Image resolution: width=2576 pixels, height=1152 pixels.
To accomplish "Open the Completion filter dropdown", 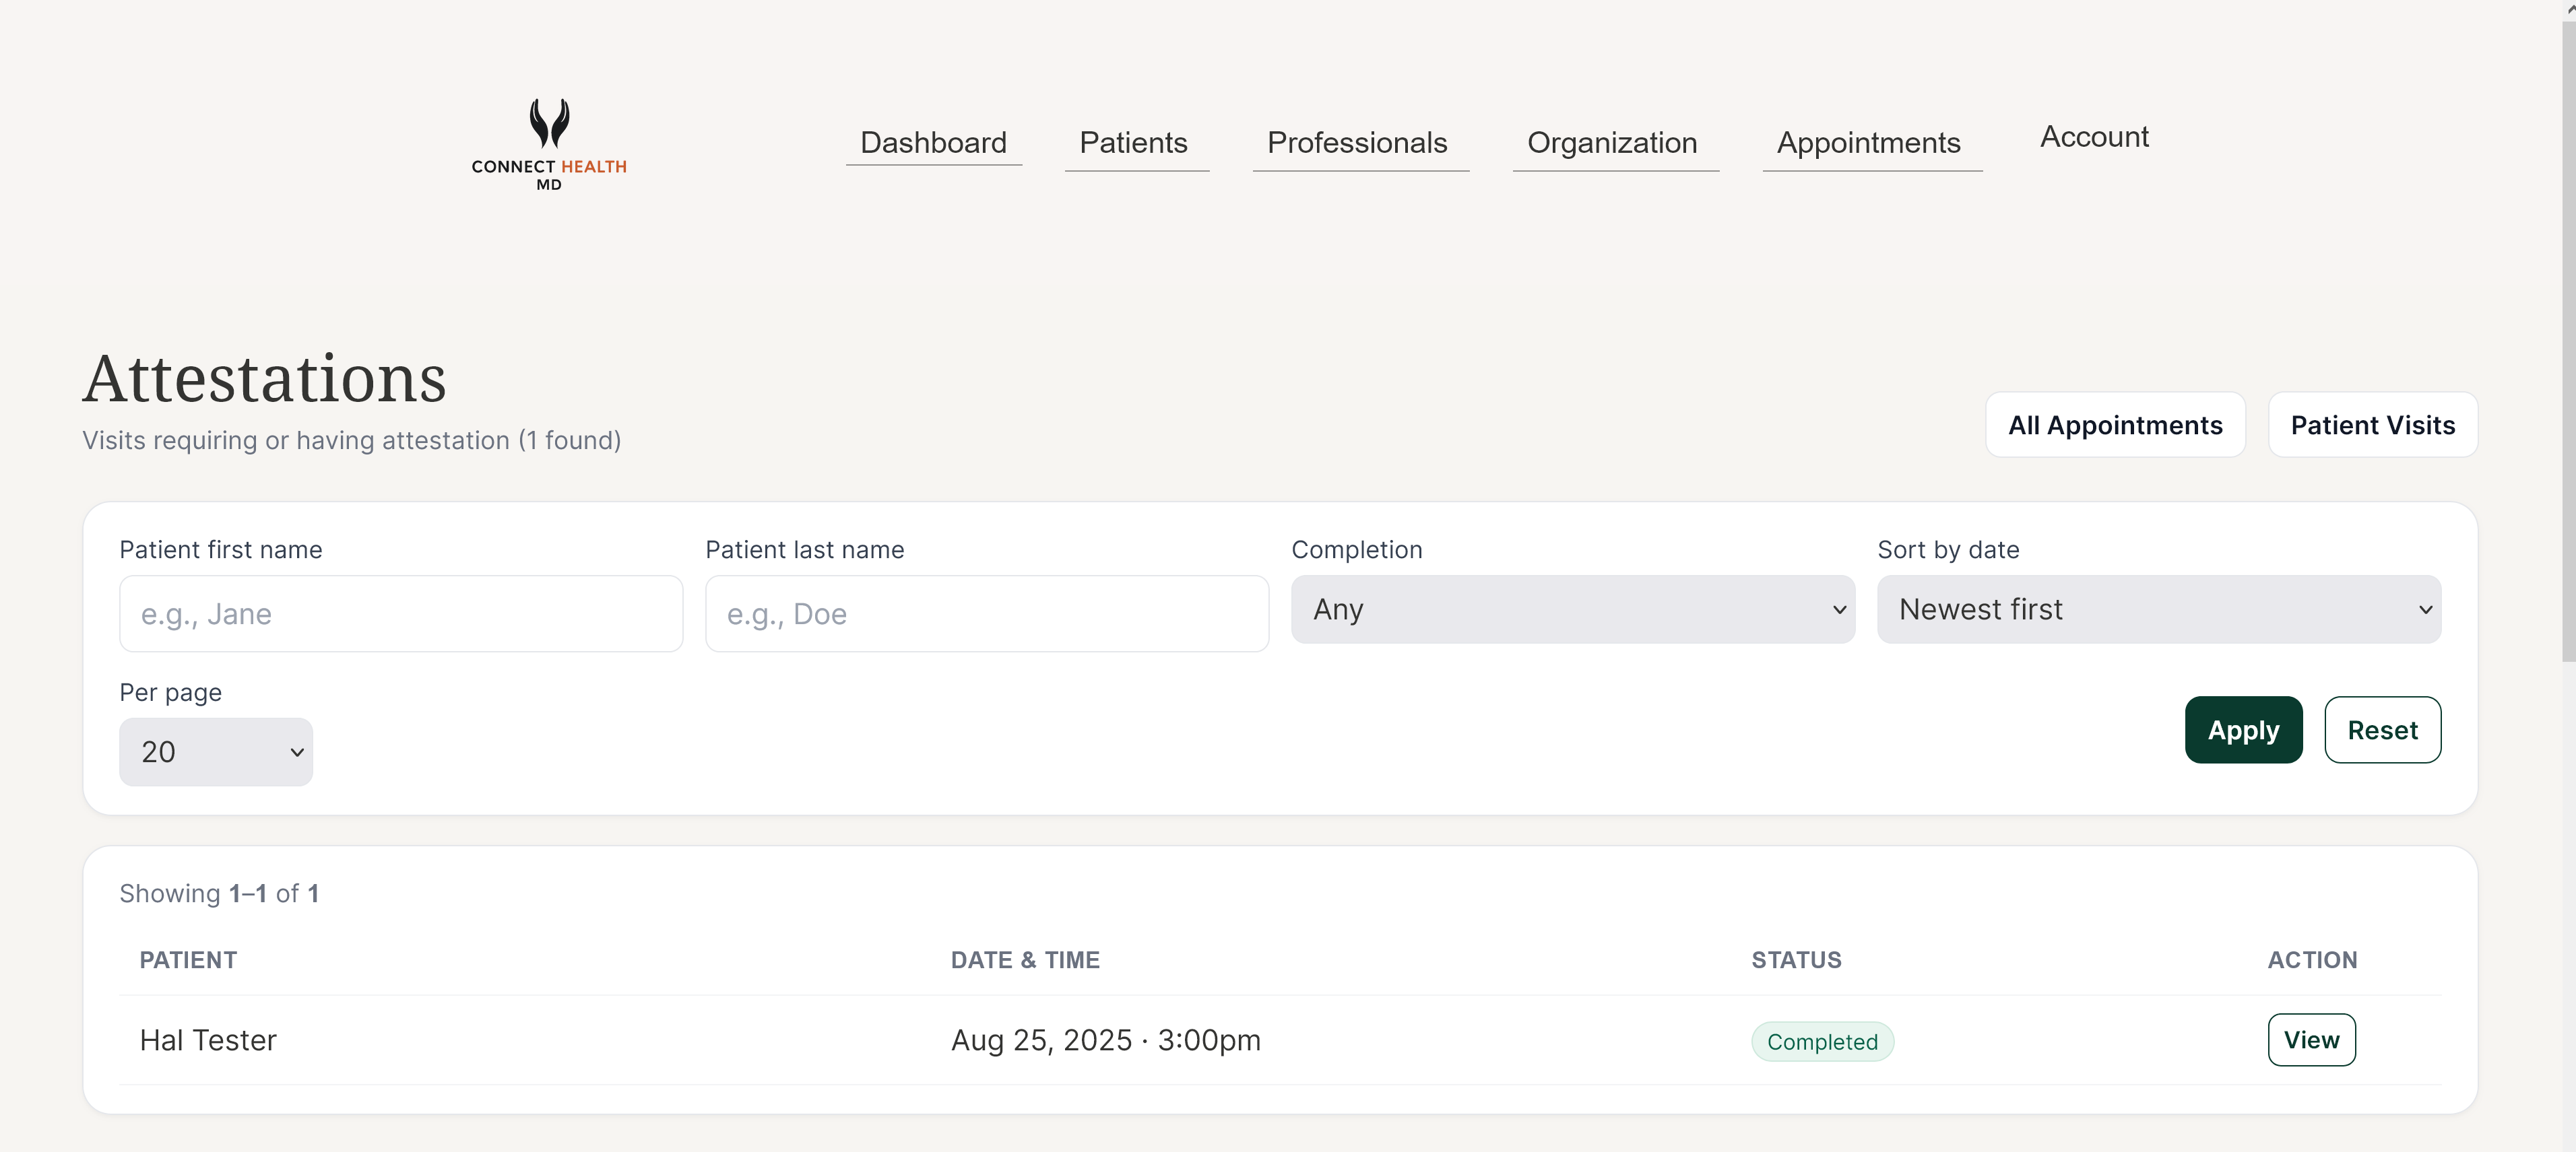I will (x=1572, y=609).
